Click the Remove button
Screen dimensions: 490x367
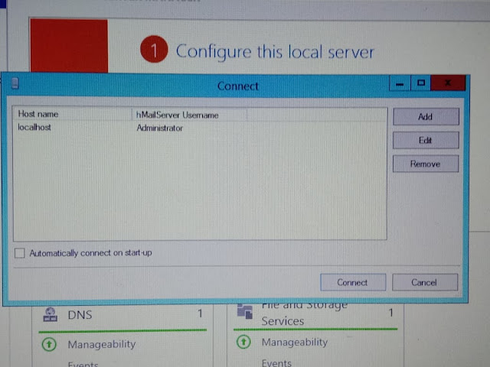[x=426, y=164]
